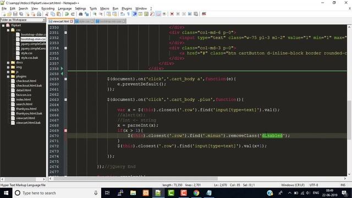
Task: Run the macro multiple times icon
Action: (x=190, y=14)
